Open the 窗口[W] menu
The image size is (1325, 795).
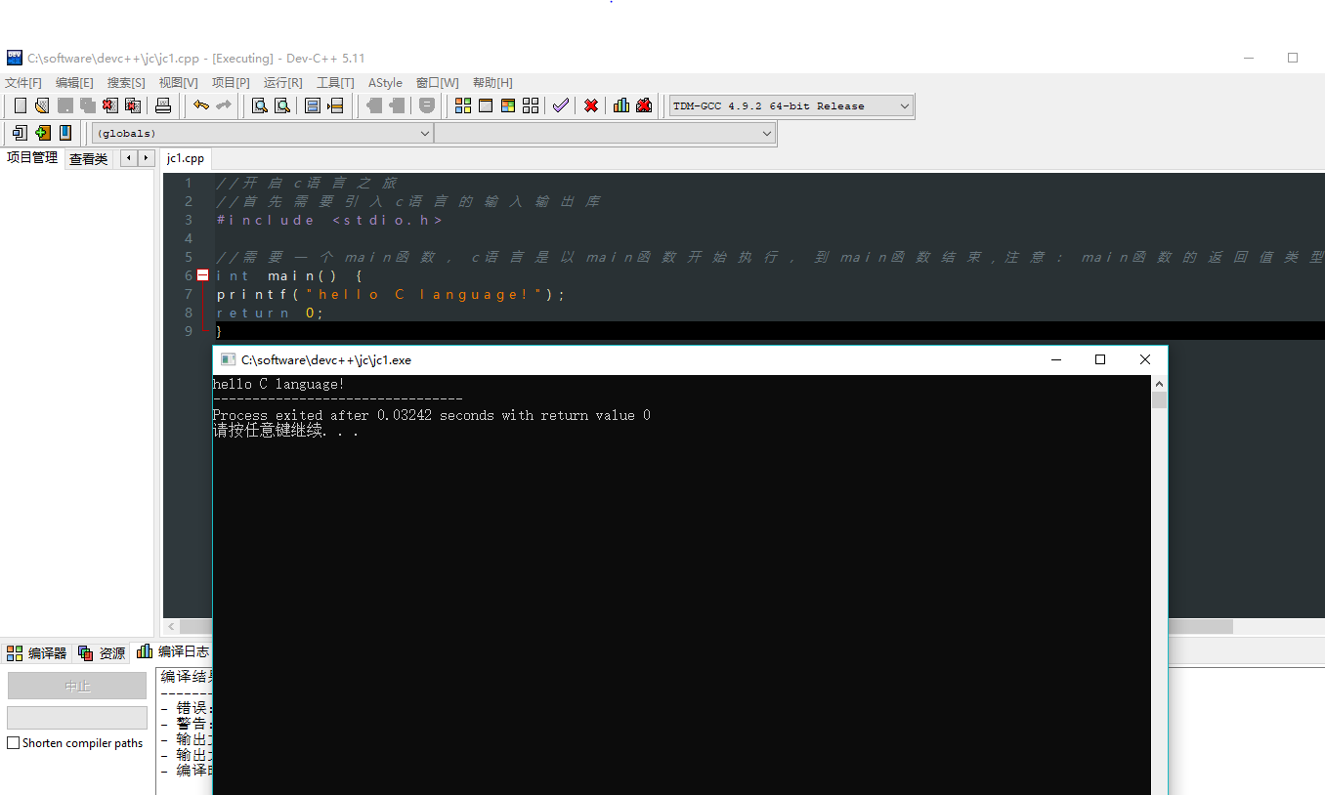pos(437,83)
